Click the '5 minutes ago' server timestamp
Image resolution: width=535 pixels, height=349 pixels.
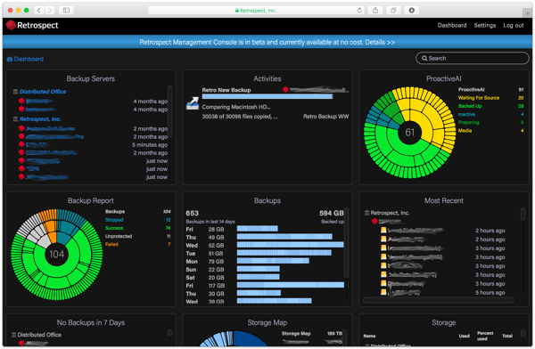click(150, 145)
